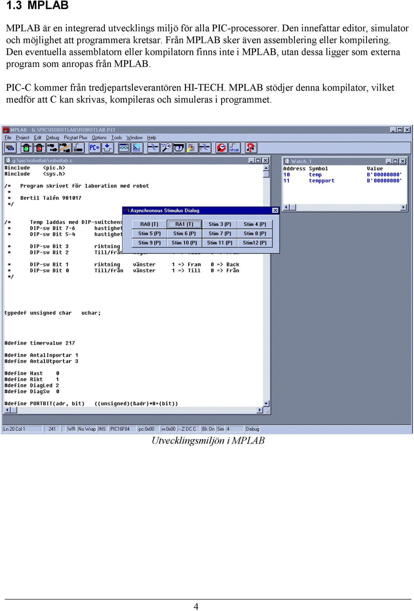Click the PIC16F84 processor status field

coord(122,429)
